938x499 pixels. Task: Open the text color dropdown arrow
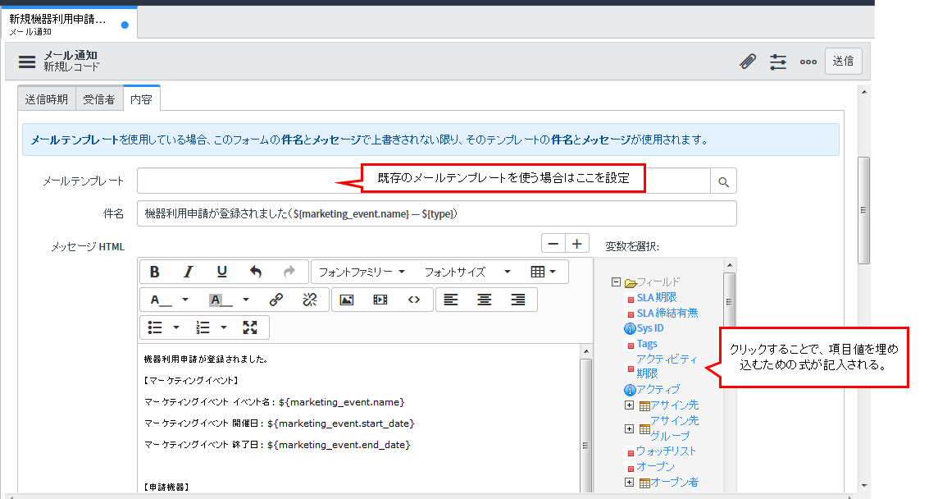[185, 300]
